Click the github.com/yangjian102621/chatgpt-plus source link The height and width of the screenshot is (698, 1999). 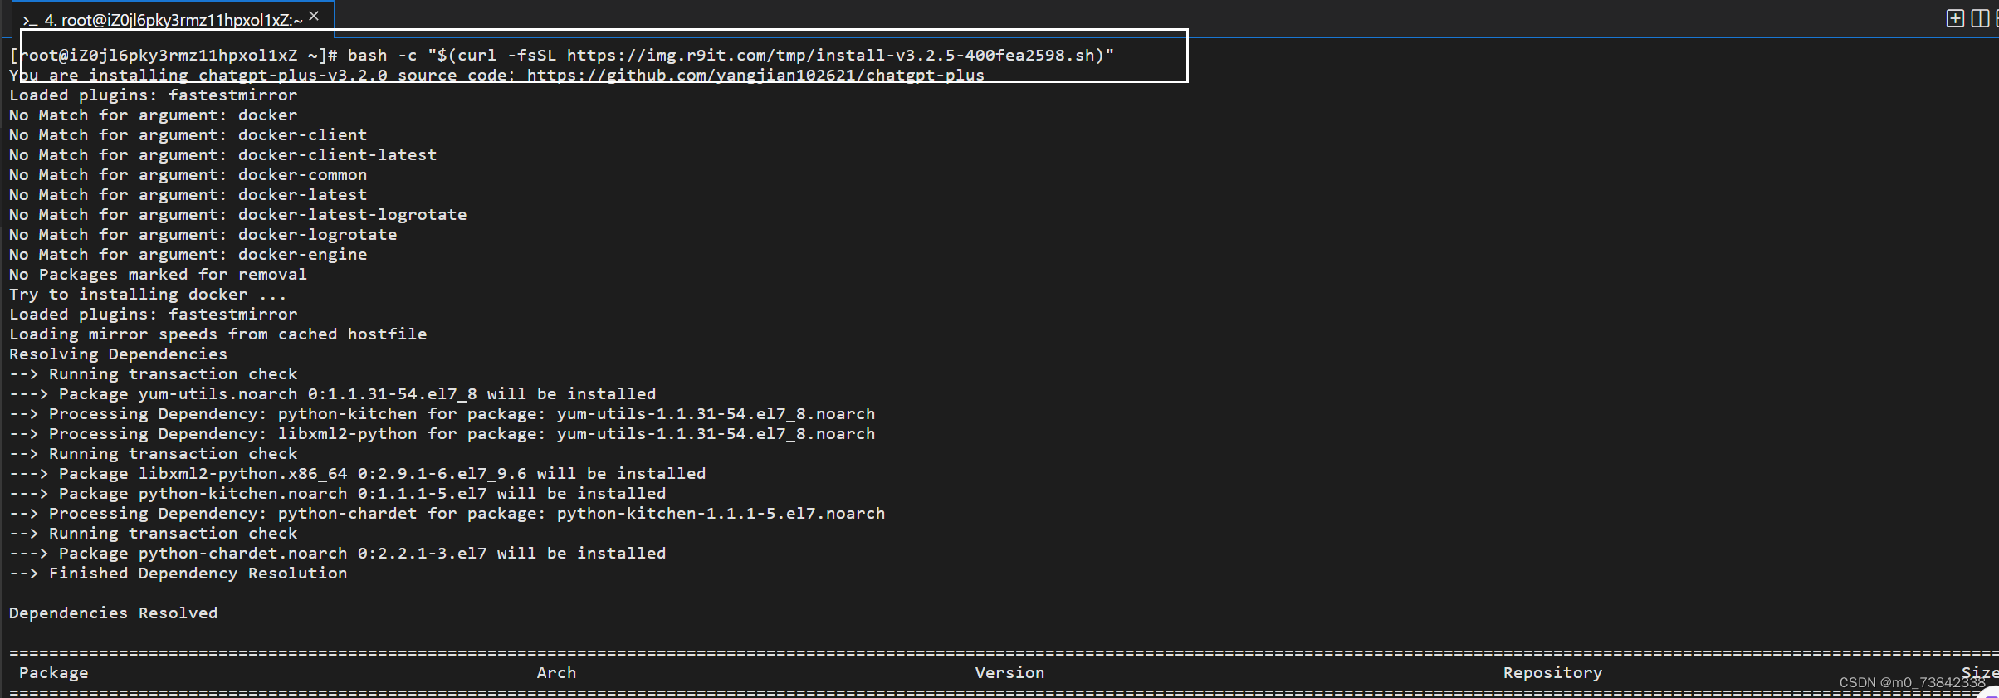(755, 75)
